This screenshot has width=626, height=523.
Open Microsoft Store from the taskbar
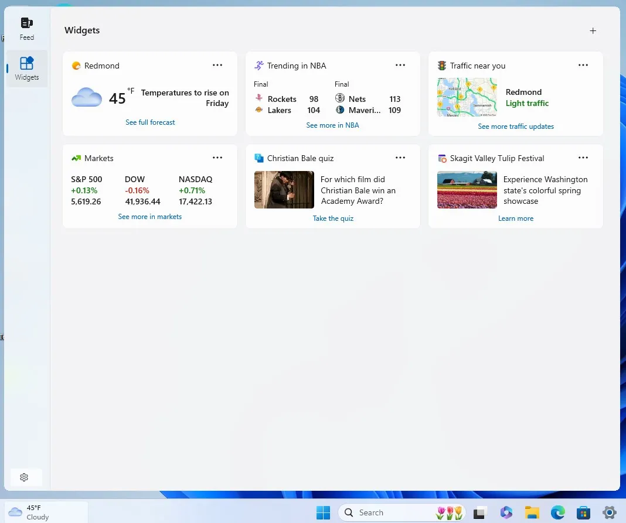(583, 512)
